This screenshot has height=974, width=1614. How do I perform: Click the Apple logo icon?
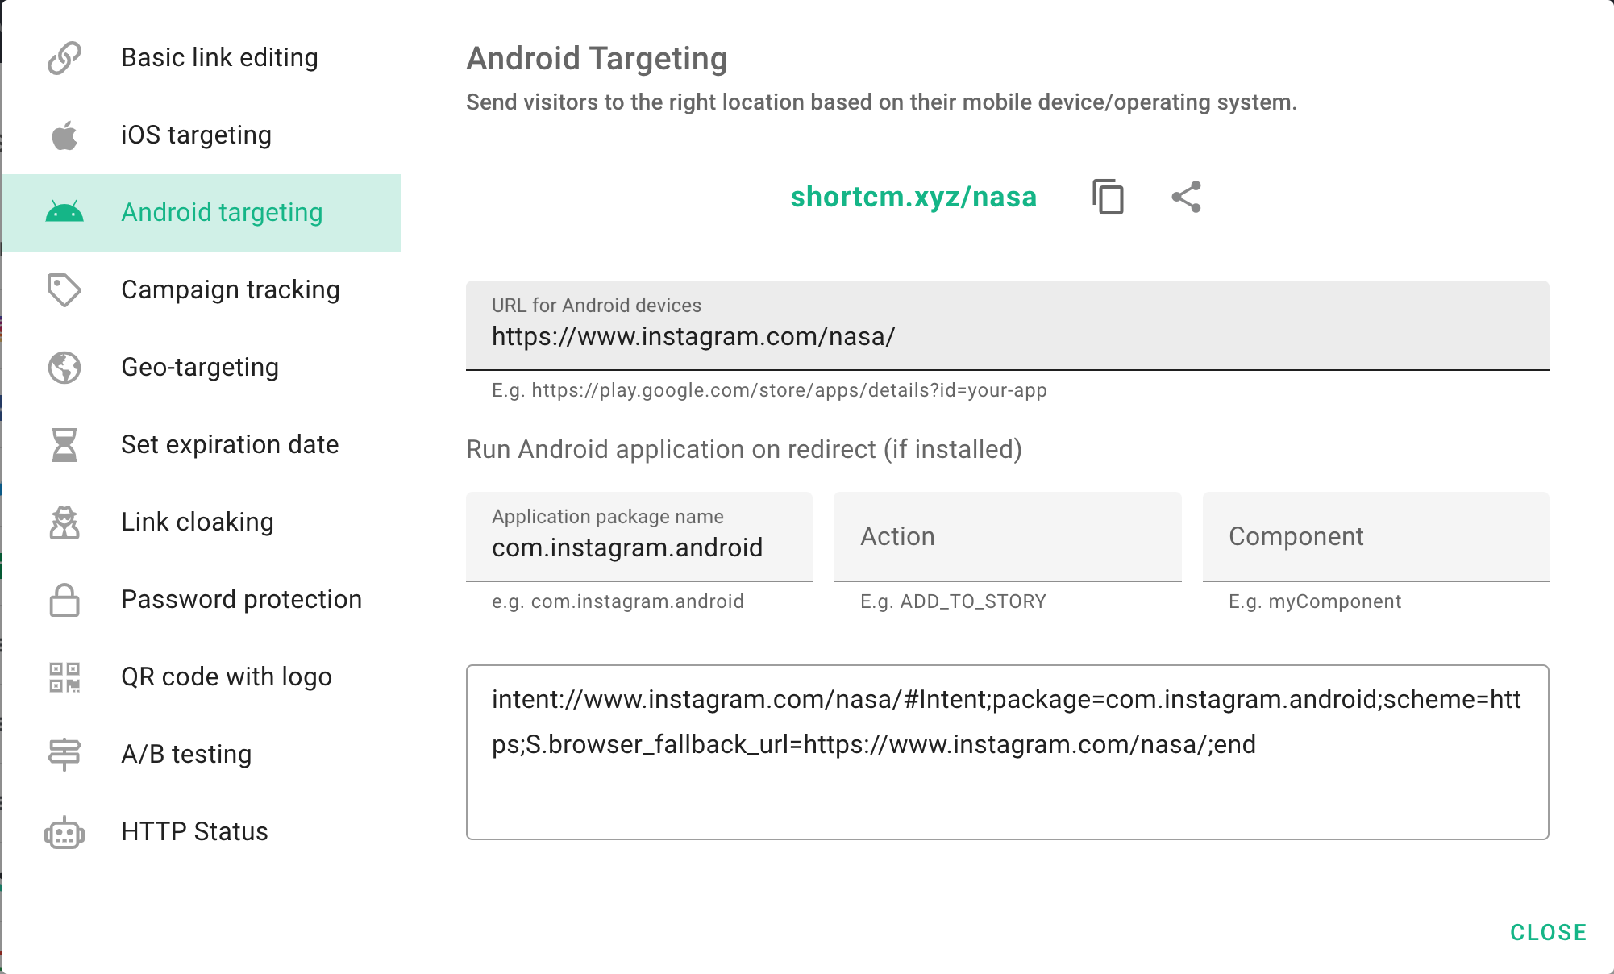64,135
